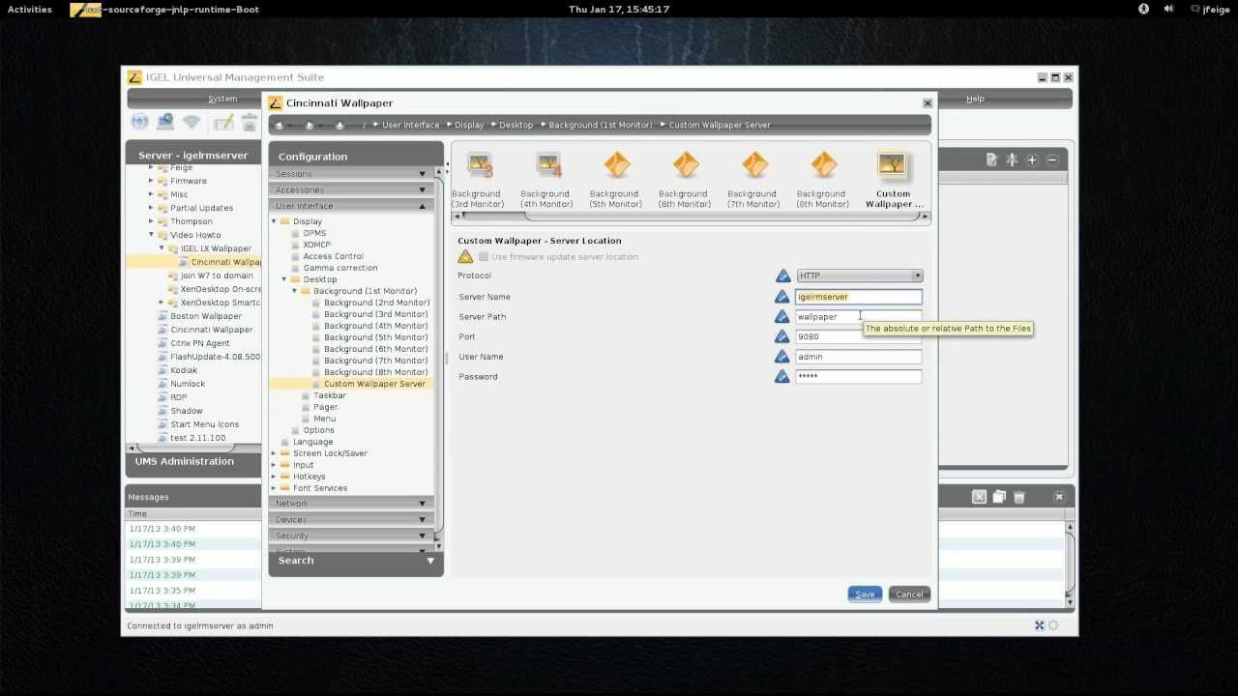
Task: Click the Protocol lock triangle icon
Action: (782, 276)
